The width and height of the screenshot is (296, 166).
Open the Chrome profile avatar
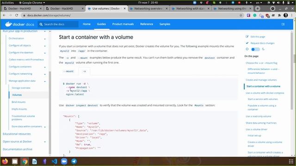pos(286,15)
